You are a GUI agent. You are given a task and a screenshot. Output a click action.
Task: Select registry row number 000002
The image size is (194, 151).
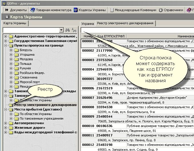pyautogui.click(x=88, y=51)
